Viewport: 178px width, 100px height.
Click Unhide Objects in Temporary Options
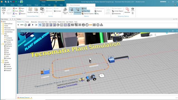[117, 11]
